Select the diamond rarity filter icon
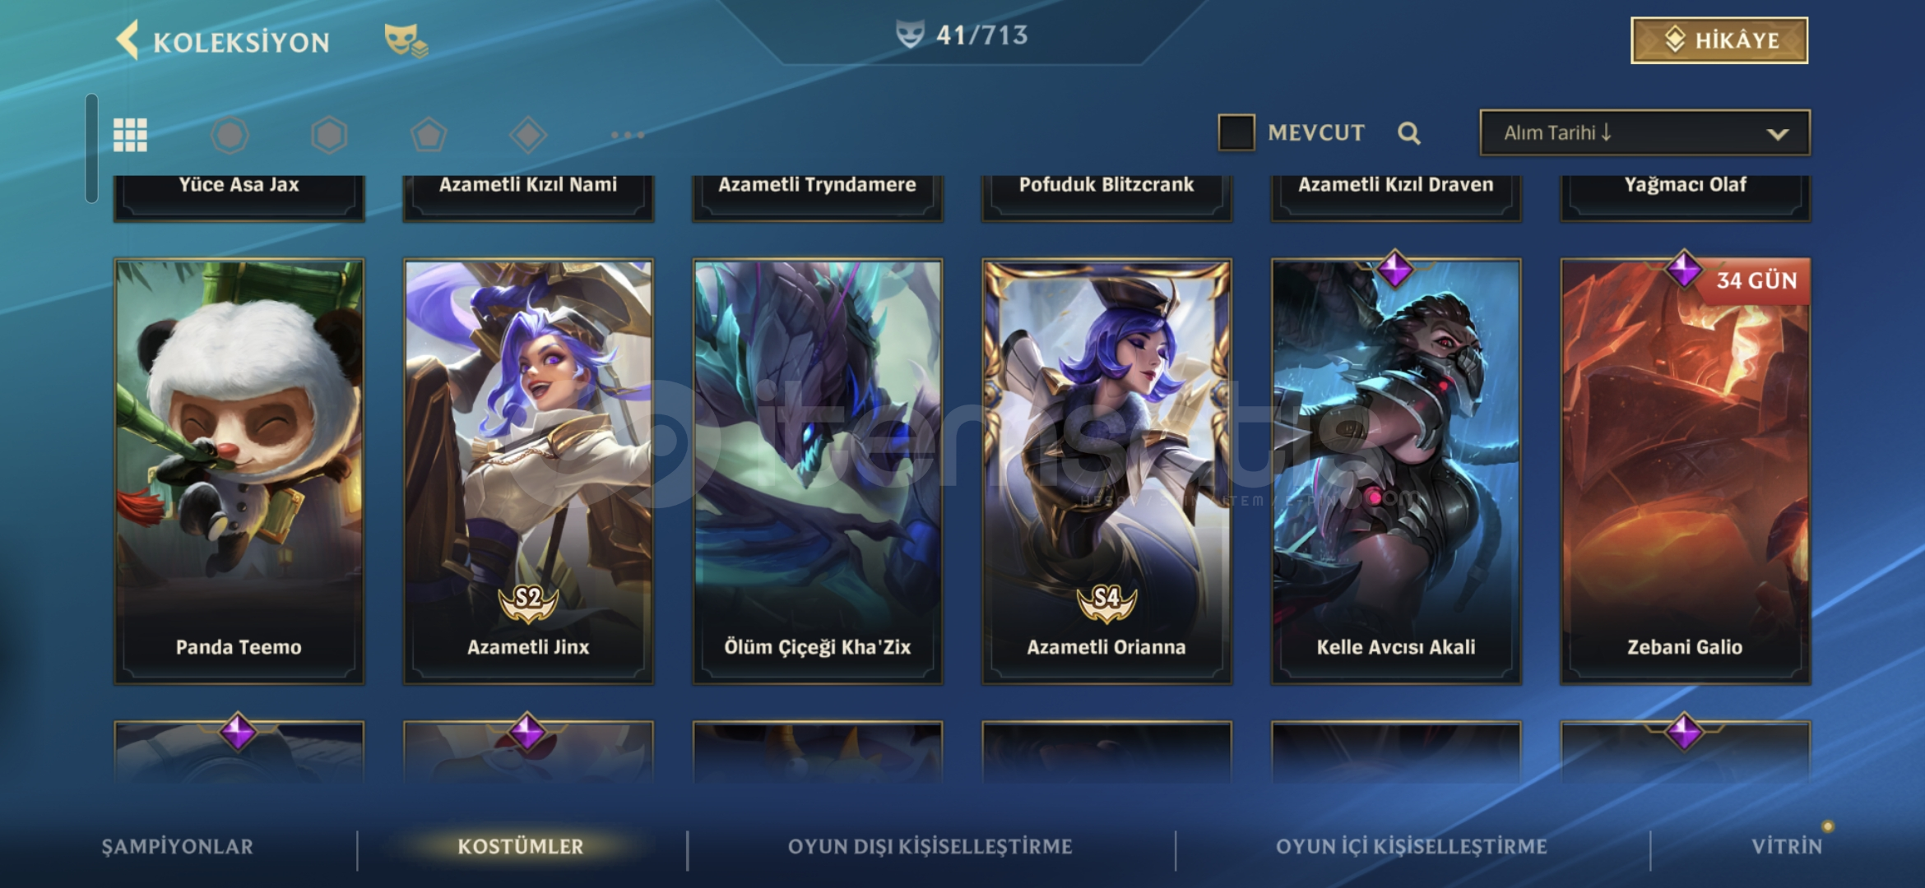This screenshot has width=1925, height=888. click(528, 135)
